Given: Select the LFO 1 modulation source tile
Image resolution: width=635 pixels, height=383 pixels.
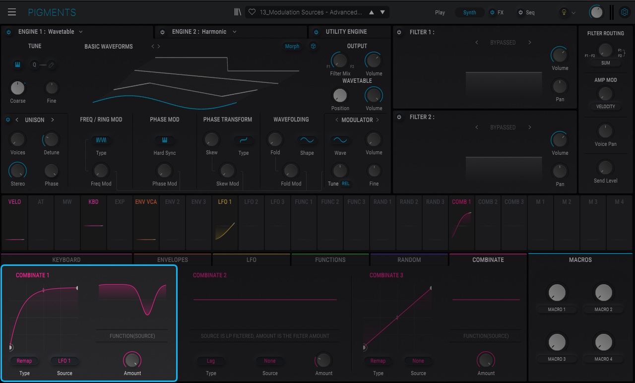Looking at the screenshot, I should click(x=225, y=222).
